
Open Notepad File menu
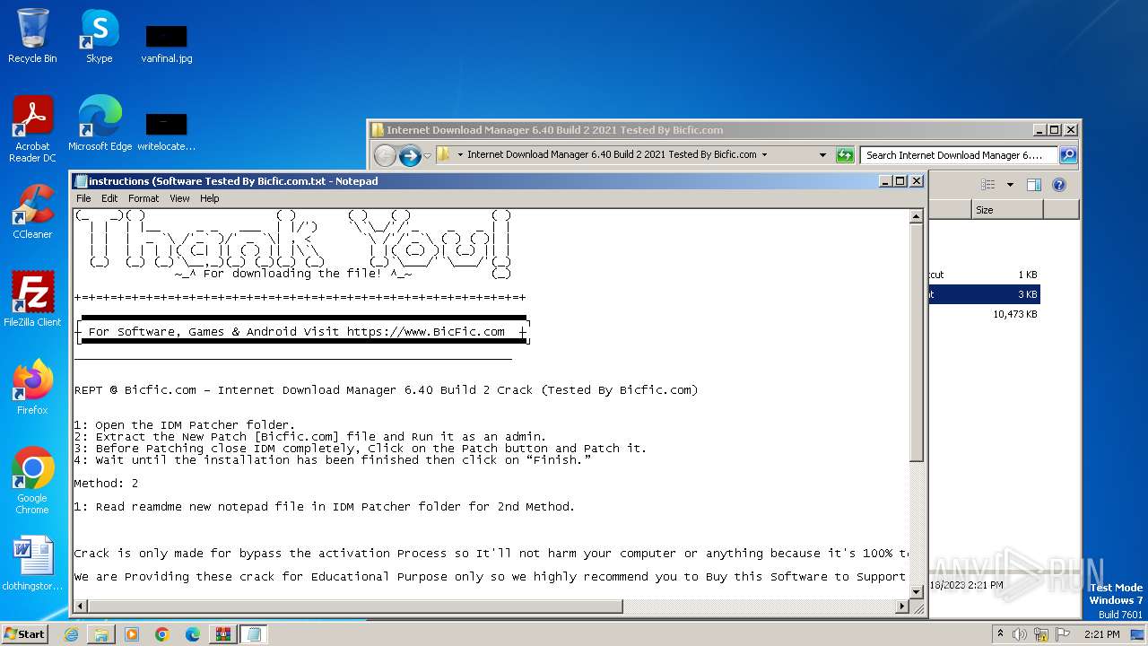click(x=83, y=198)
